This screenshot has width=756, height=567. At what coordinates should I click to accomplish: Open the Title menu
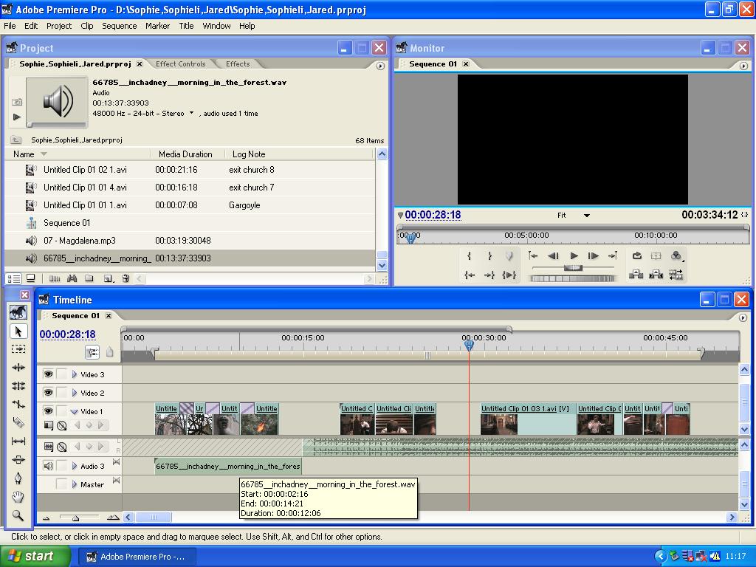(186, 26)
